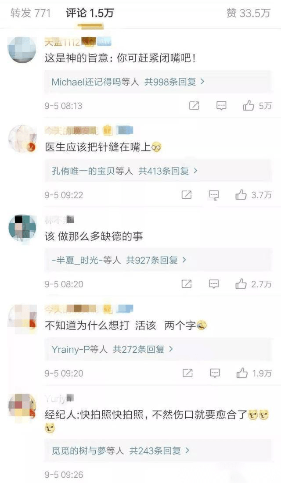The height and width of the screenshot is (483, 281).
Task: Tap repost icon on 9-5 09:20 comment
Action: pos(187,373)
